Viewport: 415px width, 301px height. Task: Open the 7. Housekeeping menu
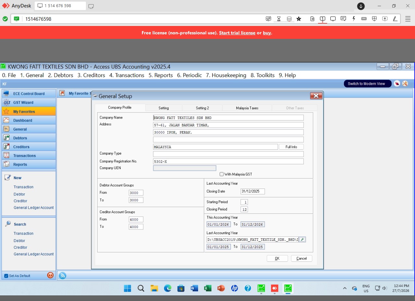226,75
